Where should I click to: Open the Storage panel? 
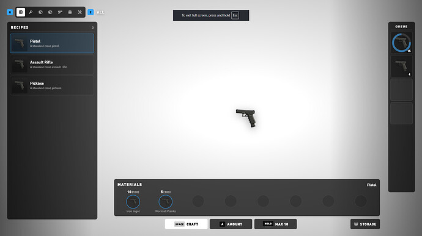click(365, 224)
